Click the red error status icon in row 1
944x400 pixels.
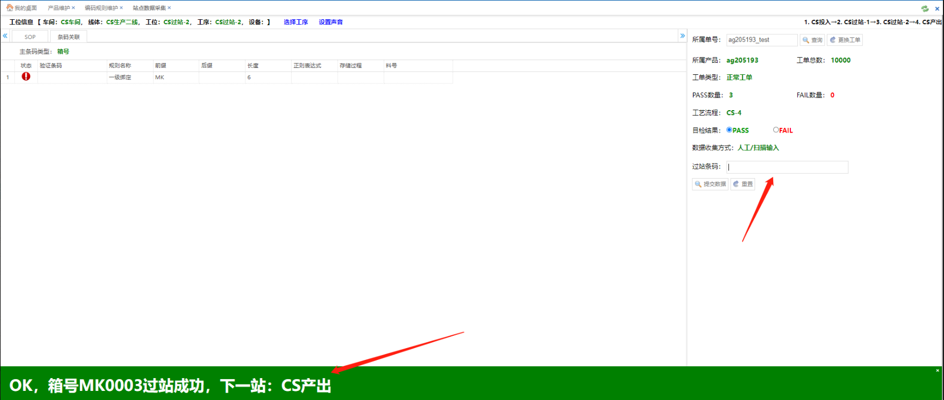[26, 76]
